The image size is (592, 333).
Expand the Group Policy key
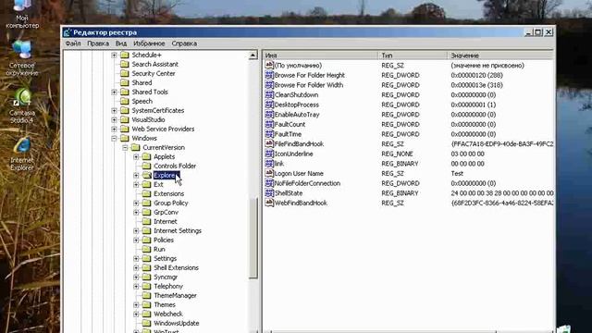136,203
